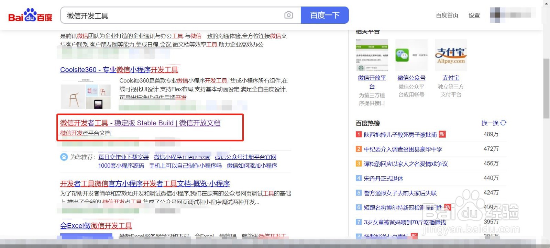This screenshot has height=248, width=550.
Task: Click rank 4 badge in hot list
Action: click(x=359, y=178)
